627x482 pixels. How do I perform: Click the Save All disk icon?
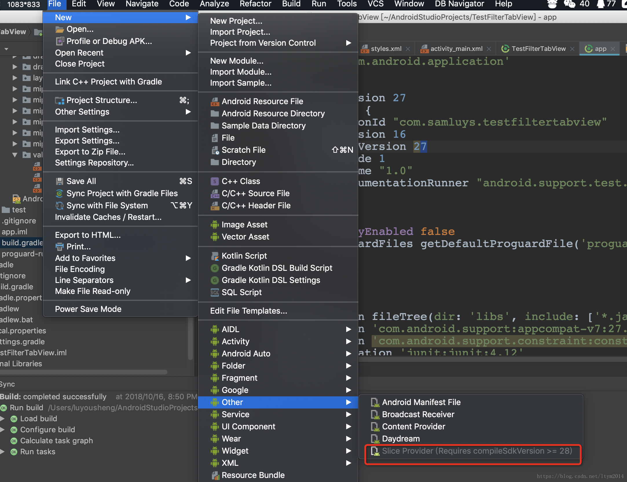[59, 181]
